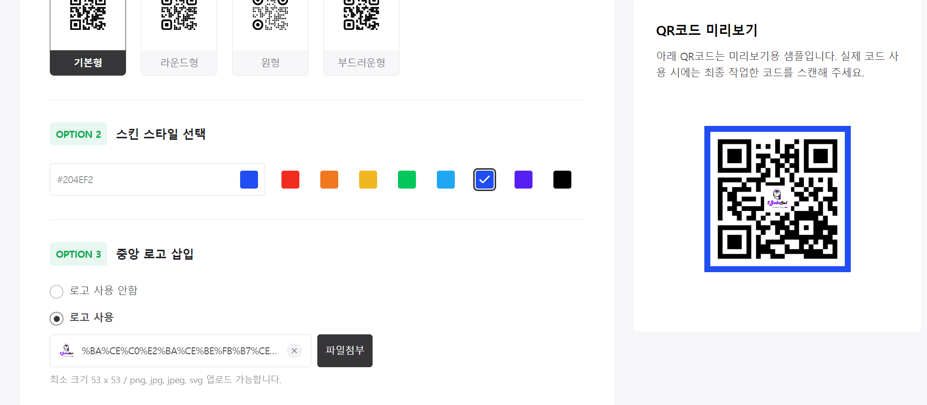
Task: Click the OPTION 3 badge label
Action: (78, 254)
